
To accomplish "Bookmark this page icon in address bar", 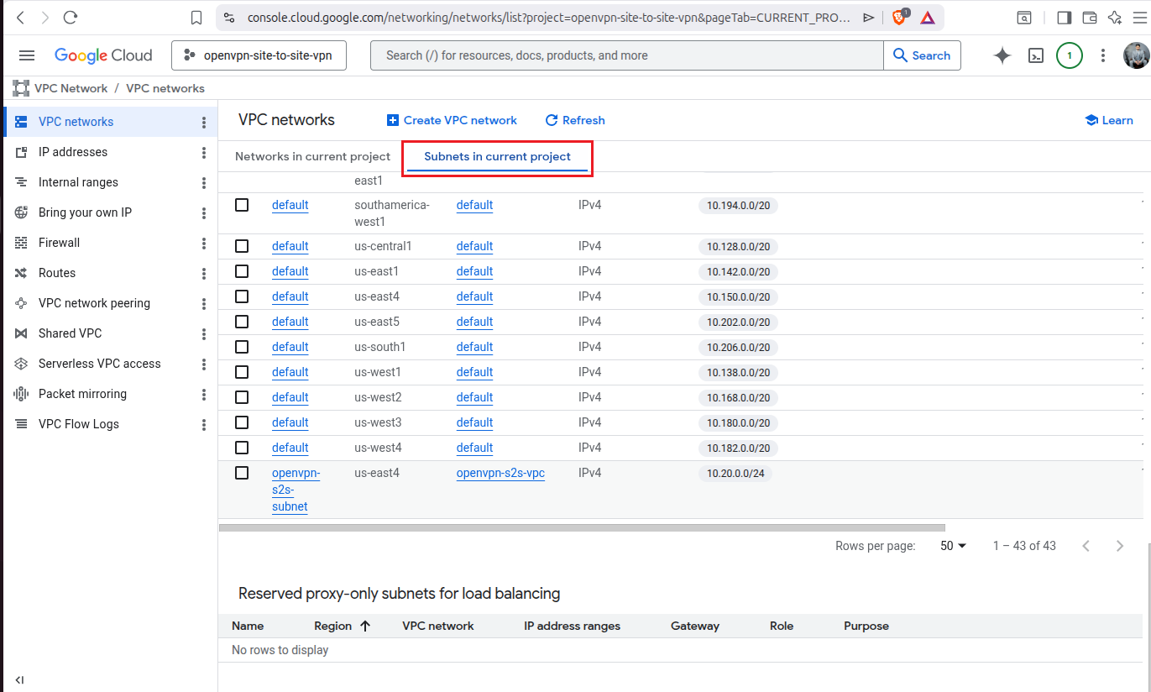I will tap(196, 17).
